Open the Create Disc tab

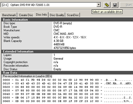coord(26,15)
